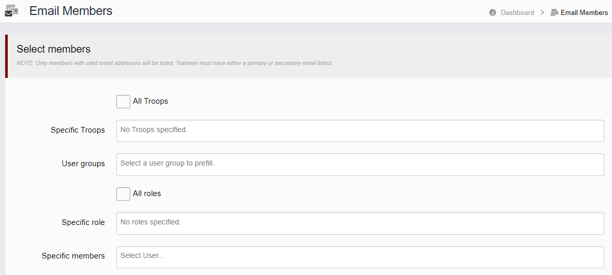The height and width of the screenshot is (275, 612).
Task: Click the All Troops checkbox label
Action: (150, 101)
